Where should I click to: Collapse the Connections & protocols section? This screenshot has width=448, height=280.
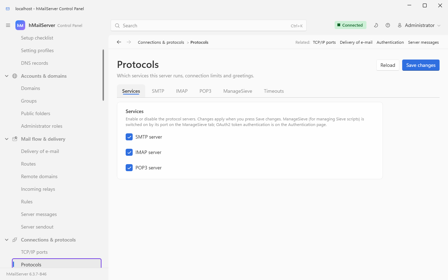point(7,240)
